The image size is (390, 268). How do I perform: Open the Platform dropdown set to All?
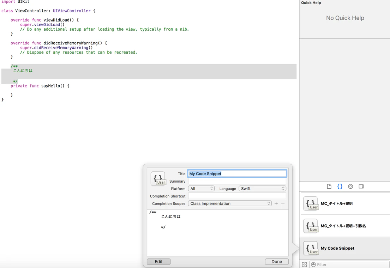pos(201,188)
